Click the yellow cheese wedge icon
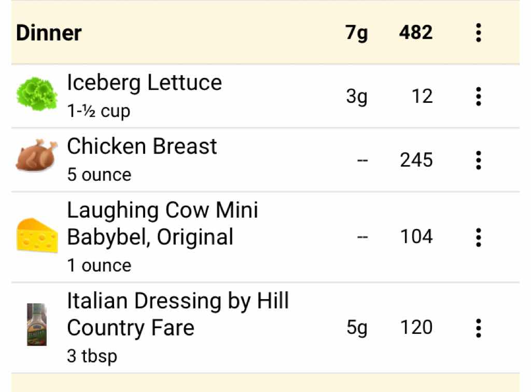 click(x=36, y=235)
